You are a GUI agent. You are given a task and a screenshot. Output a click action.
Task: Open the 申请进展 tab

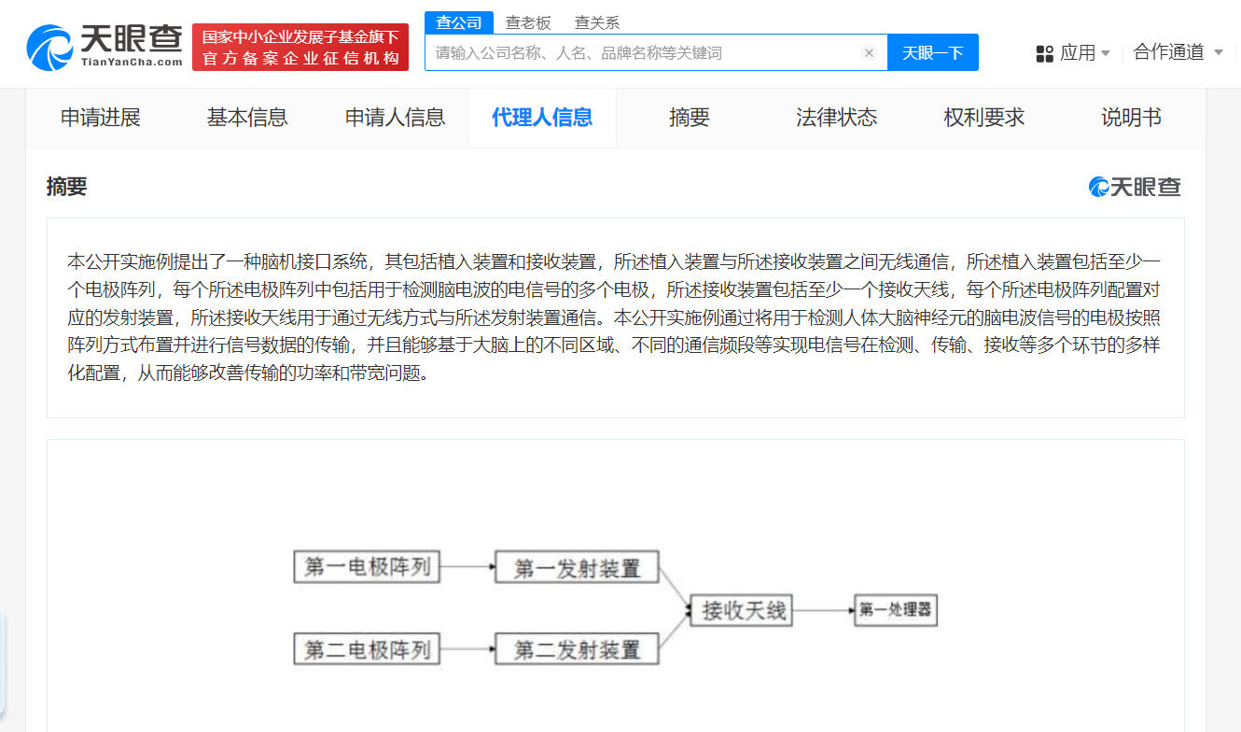(x=101, y=118)
